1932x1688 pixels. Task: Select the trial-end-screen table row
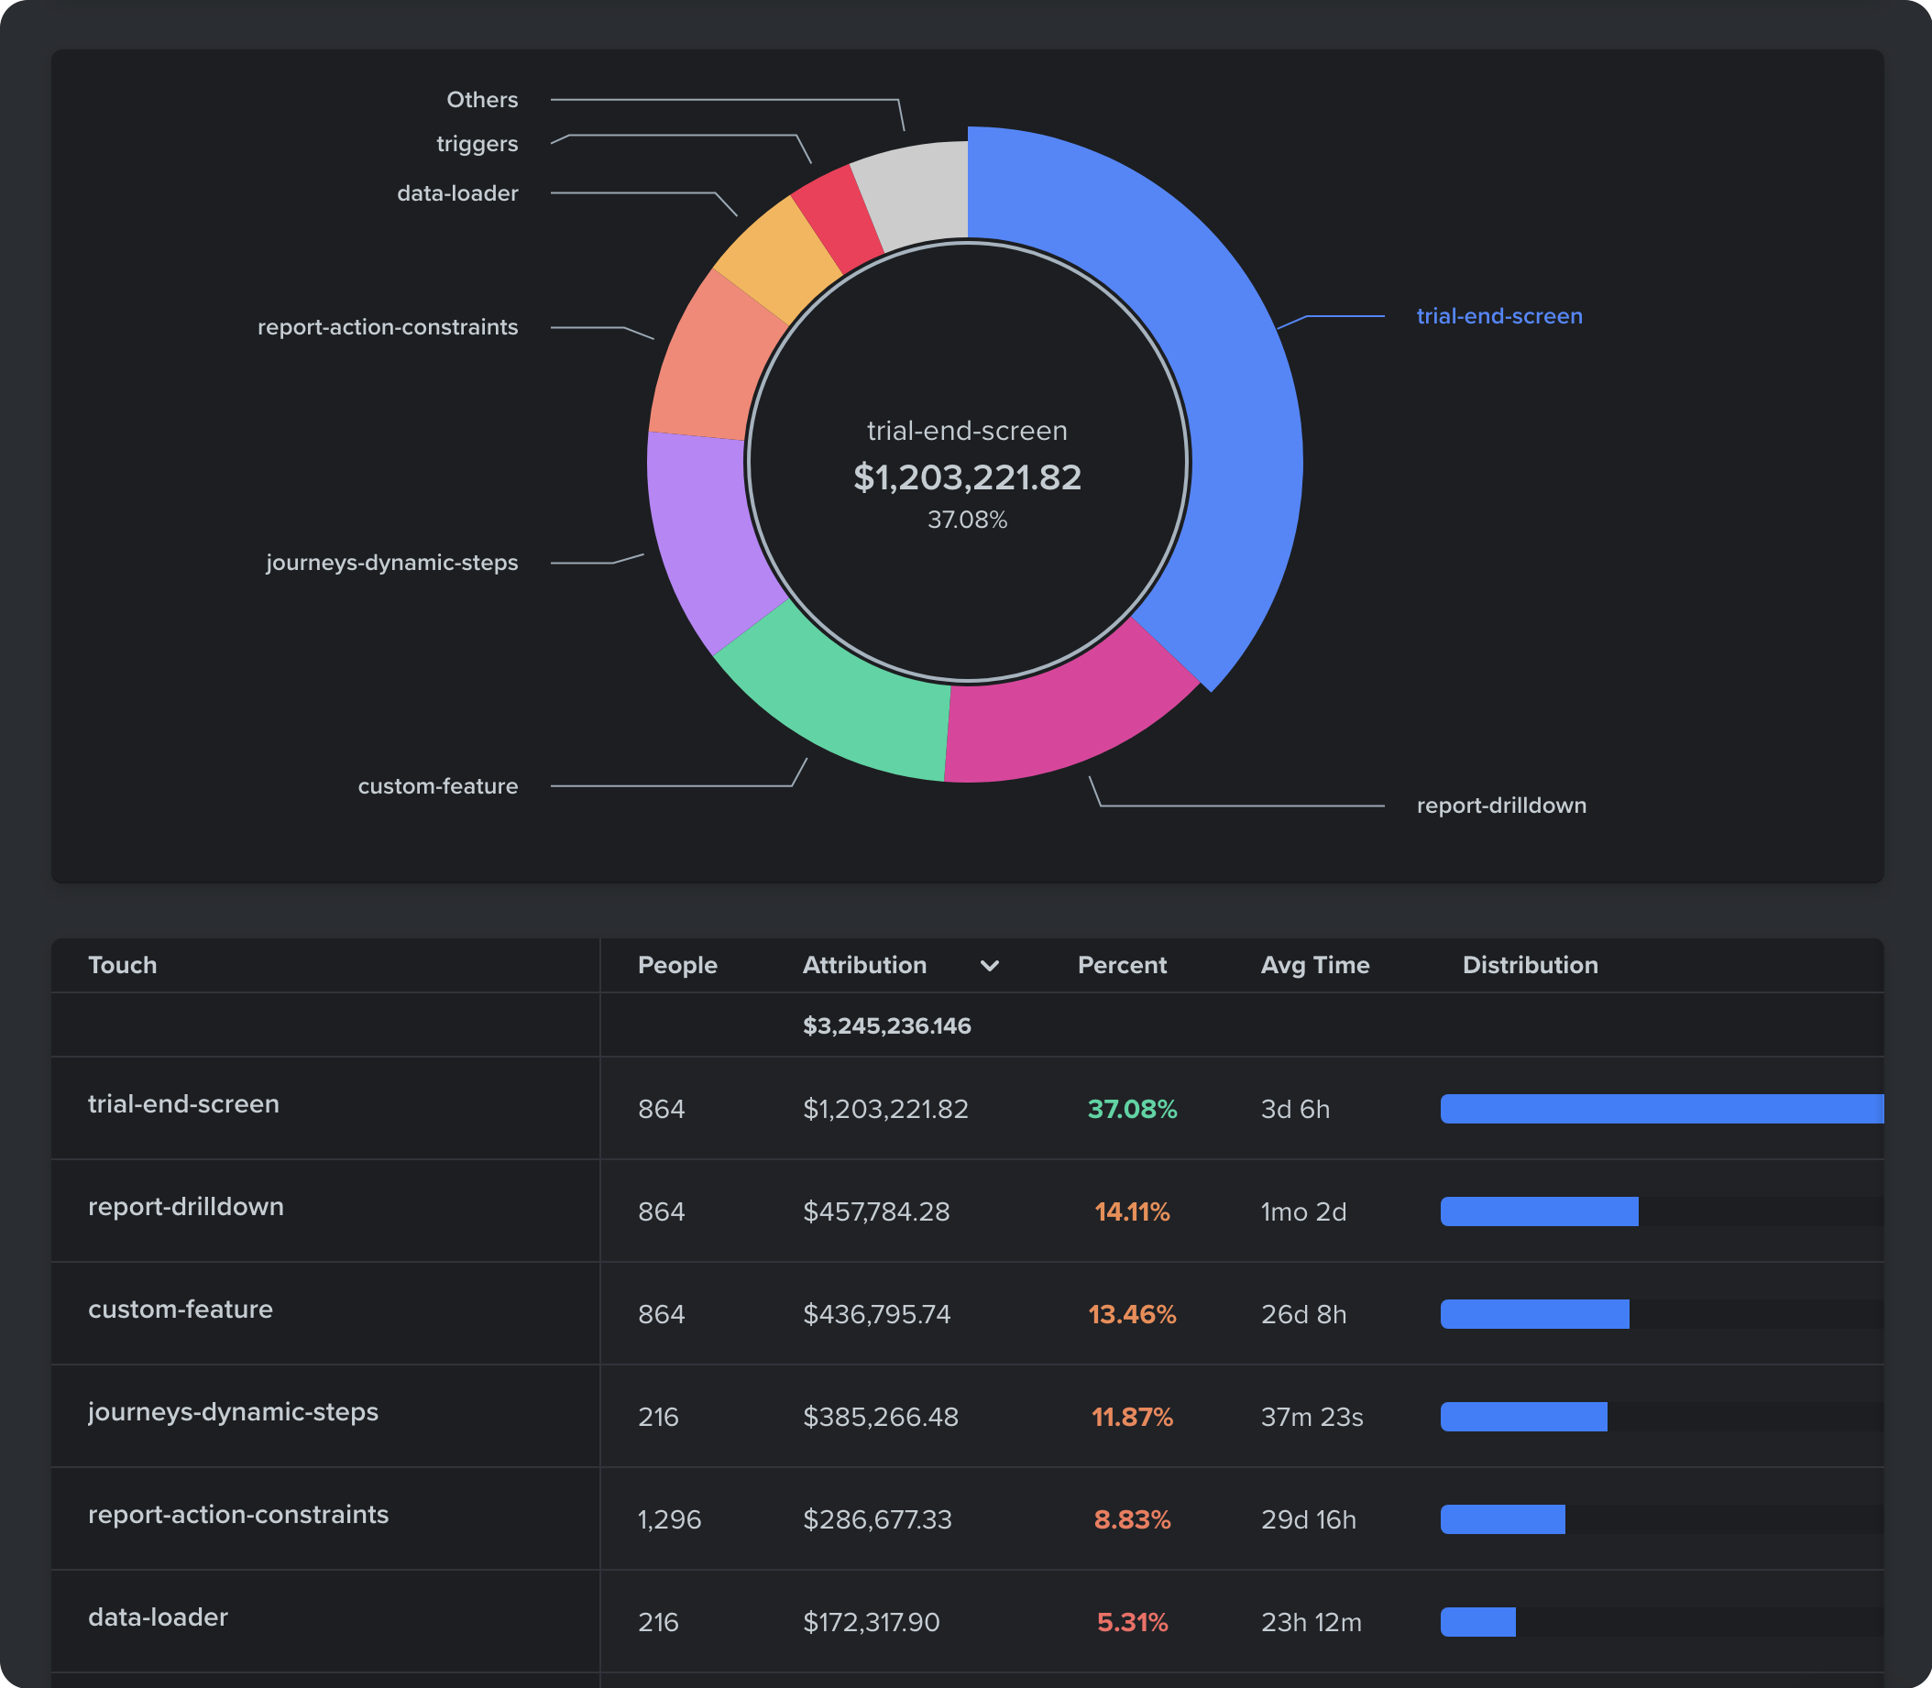[x=966, y=1103]
